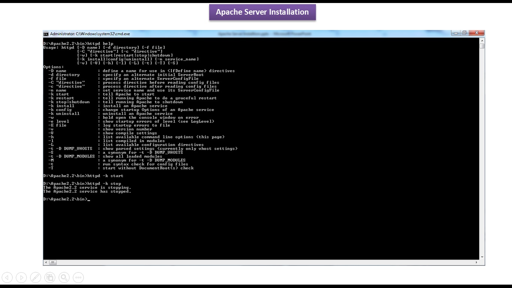
Task: Click the horizontal scrollbar thumb in cmd
Action: [x=53, y=262]
